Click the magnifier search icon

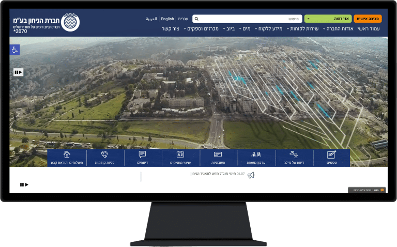click(x=196, y=19)
